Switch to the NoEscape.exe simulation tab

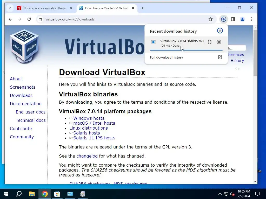point(44,8)
